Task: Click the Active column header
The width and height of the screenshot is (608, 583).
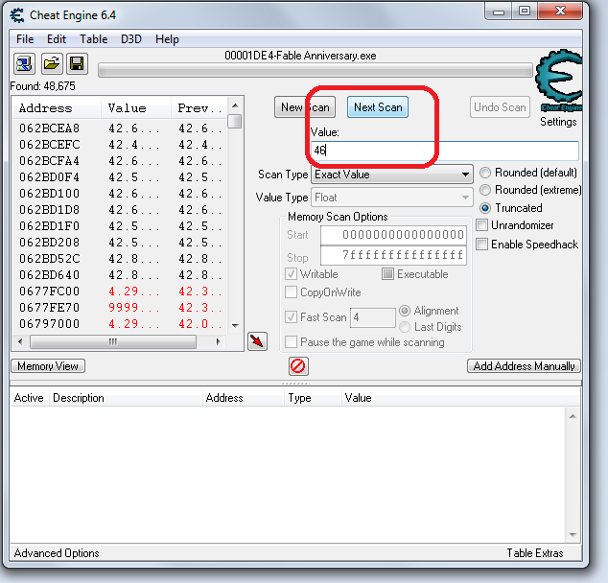Action: 30,398
